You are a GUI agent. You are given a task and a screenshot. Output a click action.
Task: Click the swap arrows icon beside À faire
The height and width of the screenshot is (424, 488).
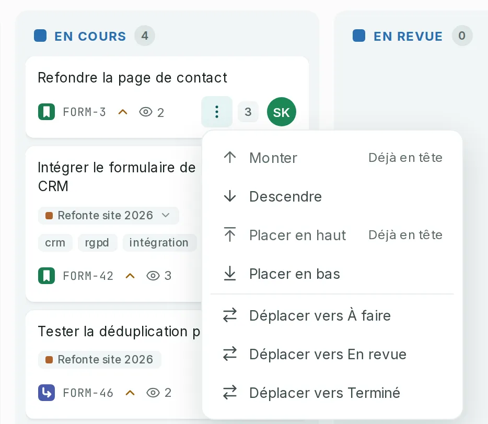tap(230, 315)
